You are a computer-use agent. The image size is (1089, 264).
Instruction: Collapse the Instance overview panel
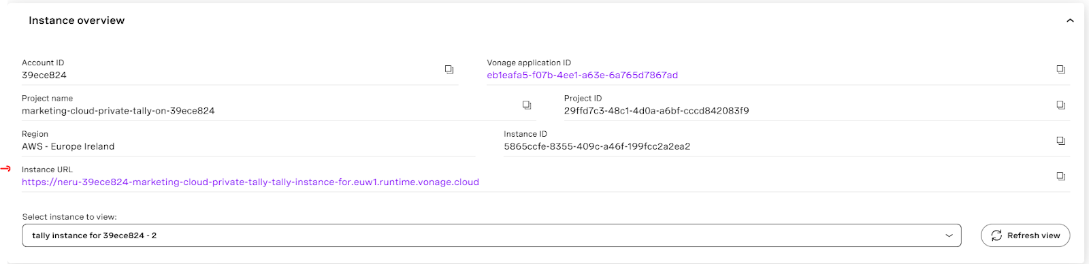(x=1070, y=20)
